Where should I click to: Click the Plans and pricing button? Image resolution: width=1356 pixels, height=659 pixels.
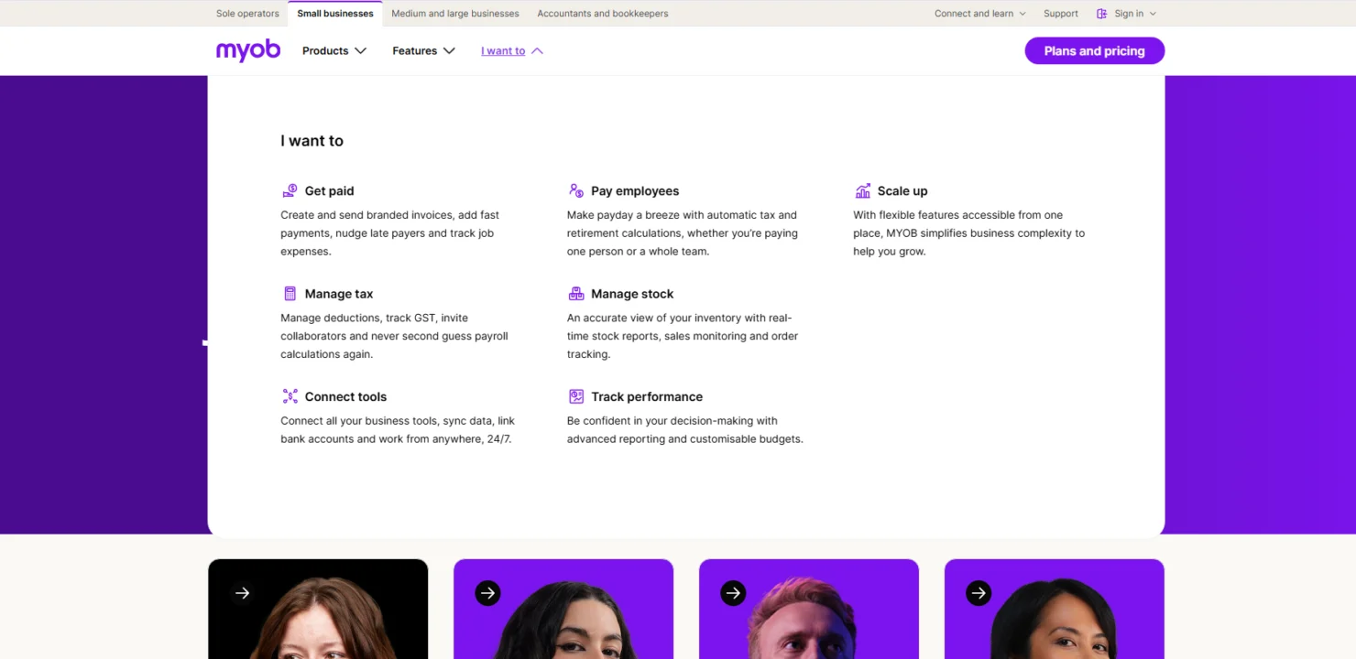[1094, 50]
